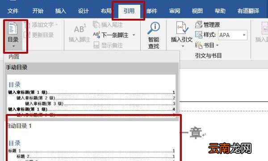Click the 书目 icon
268x161 pixels.
pos(199,45)
